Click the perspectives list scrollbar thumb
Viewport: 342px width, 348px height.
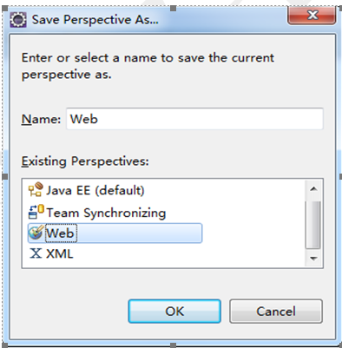click(x=313, y=224)
